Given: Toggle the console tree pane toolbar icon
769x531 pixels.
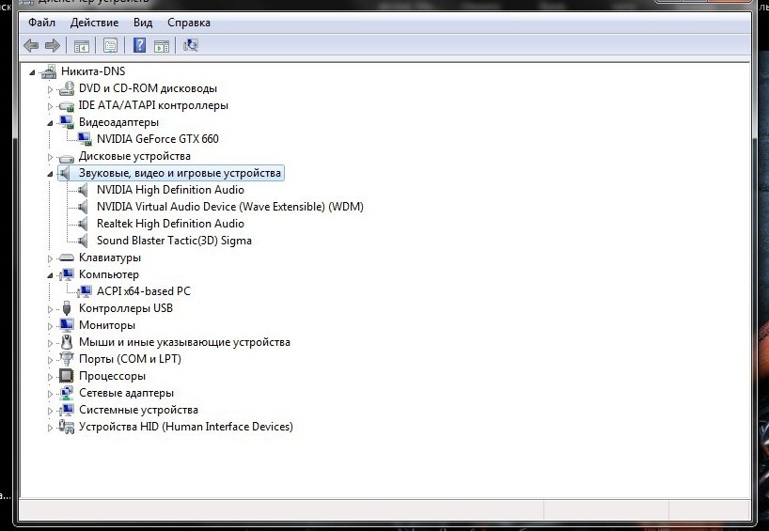Looking at the screenshot, I should (82, 45).
